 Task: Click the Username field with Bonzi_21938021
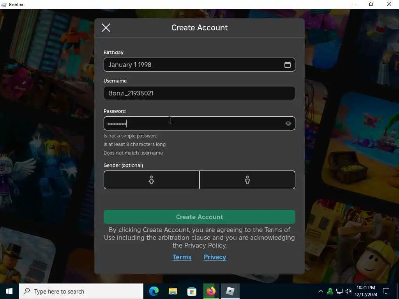coord(199,93)
